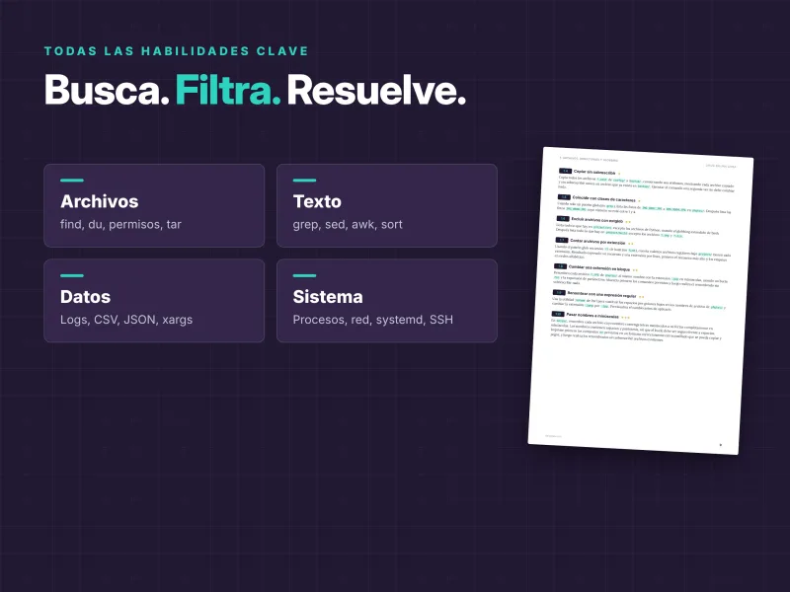Select the Datos skill card
The height and width of the screenshot is (592, 790).
[x=154, y=301]
